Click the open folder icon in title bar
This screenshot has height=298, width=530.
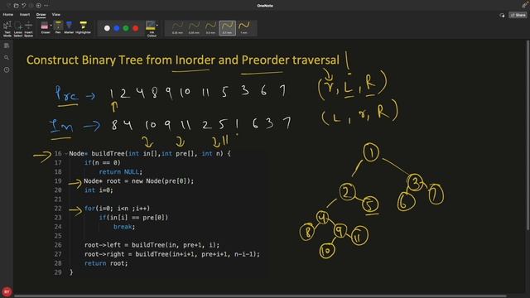coord(16,6)
